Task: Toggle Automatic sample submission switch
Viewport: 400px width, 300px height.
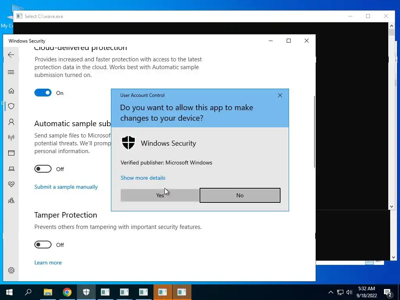Action: [43, 169]
